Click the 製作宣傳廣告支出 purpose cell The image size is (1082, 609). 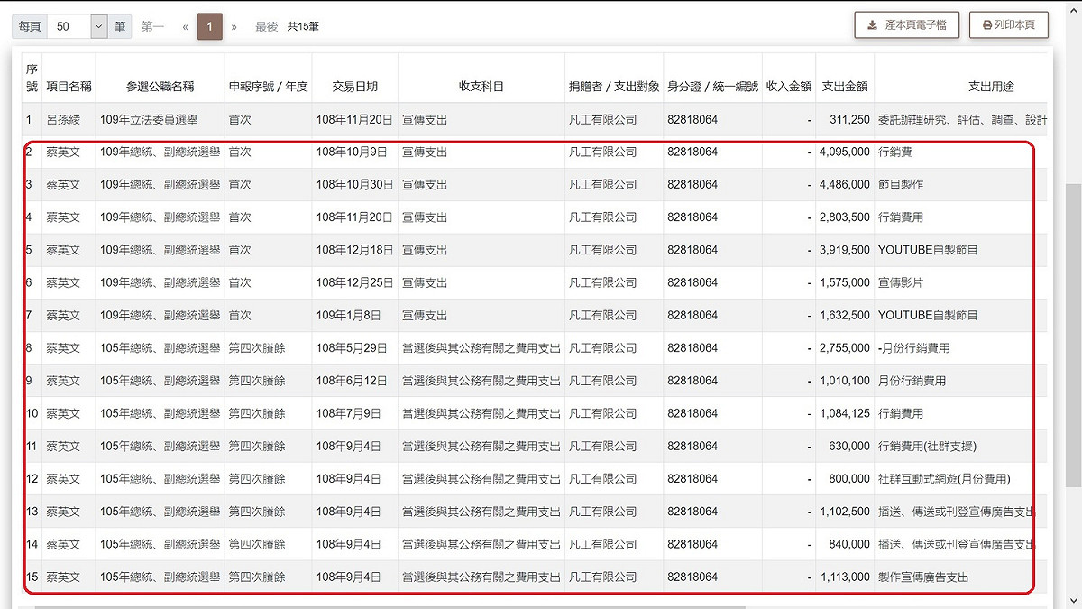click(x=923, y=577)
